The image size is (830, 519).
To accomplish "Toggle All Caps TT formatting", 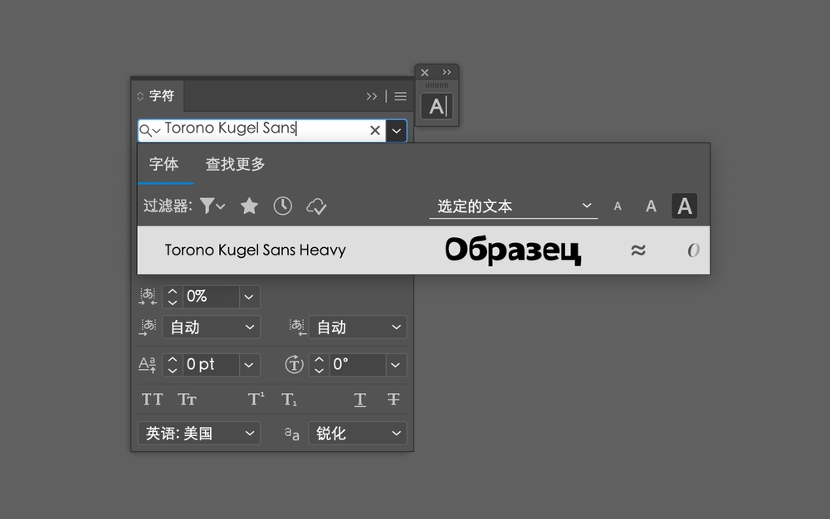I will pos(153,399).
